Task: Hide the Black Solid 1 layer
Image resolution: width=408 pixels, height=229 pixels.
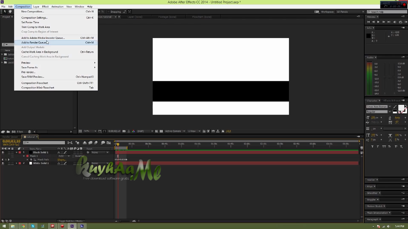Action: [x=3, y=152]
